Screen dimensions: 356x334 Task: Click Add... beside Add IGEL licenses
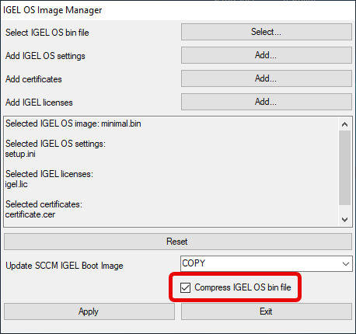pyautogui.click(x=267, y=102)
